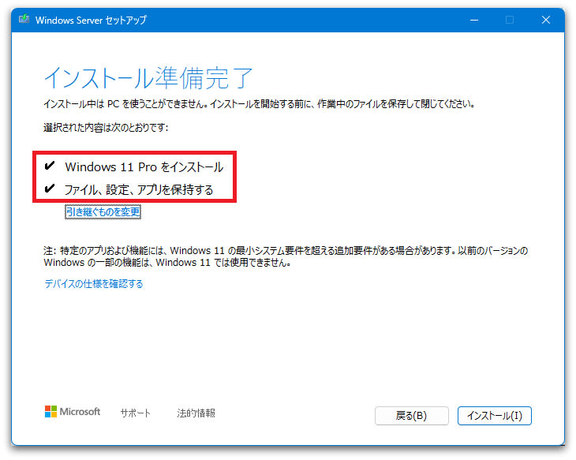Viewport: 576px width, 460px height.
Task: Minimize the setup window
Action: [x=474, y=20]
